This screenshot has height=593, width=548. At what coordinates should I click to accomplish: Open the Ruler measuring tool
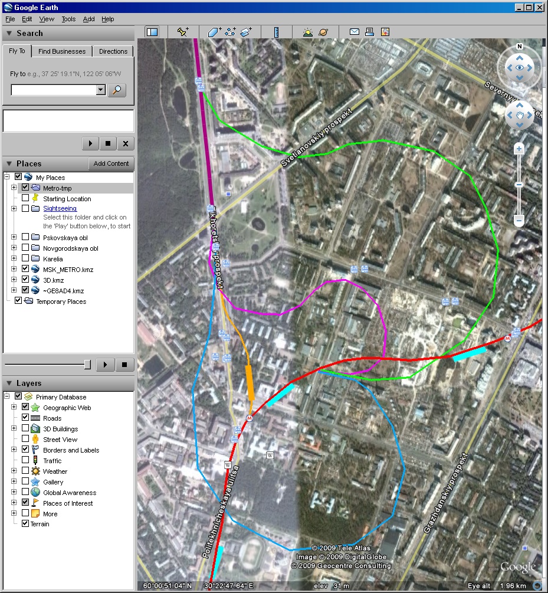click(x=275, y=32)
